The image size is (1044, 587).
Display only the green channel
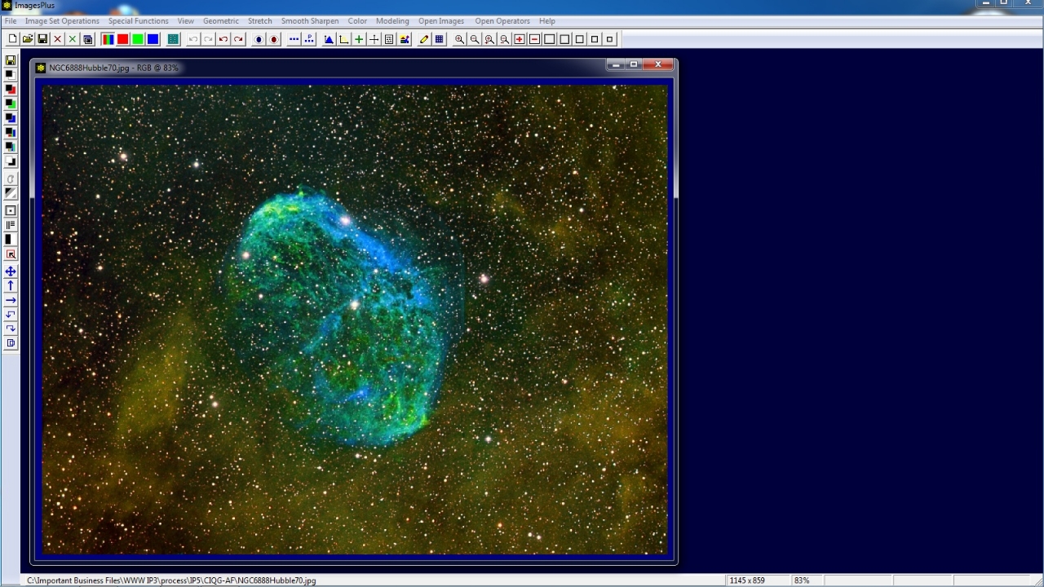click(138, 39)
